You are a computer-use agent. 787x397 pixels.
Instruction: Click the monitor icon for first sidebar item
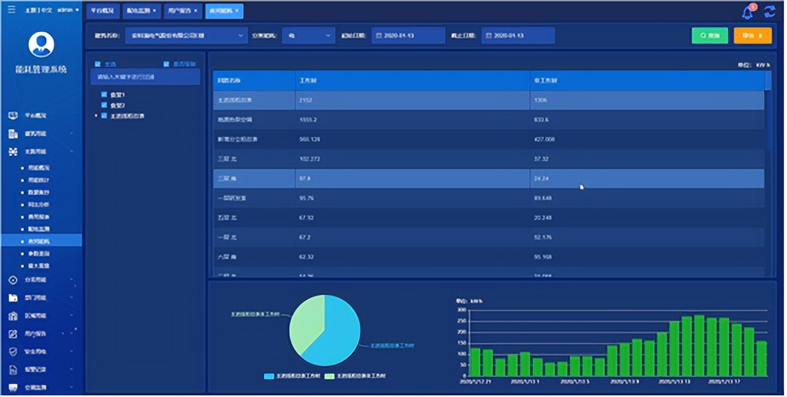[13, 115]
